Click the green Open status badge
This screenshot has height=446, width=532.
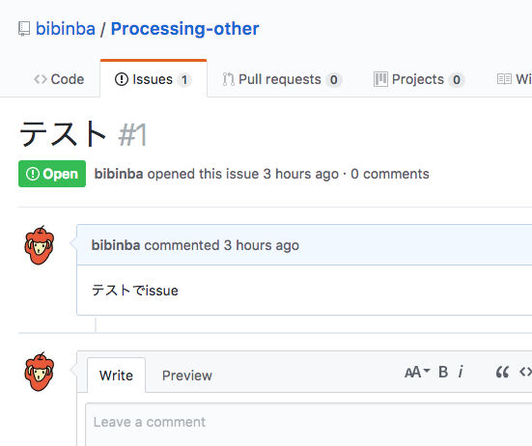[x=52, y=174]
